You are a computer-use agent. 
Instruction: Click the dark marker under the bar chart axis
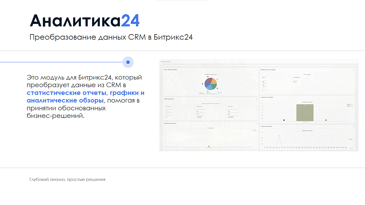pos(284,120)
